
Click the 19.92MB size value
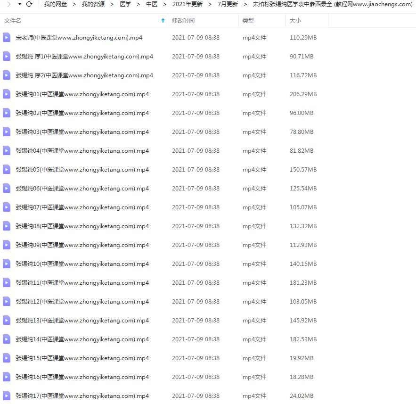[x=302, y=358]
